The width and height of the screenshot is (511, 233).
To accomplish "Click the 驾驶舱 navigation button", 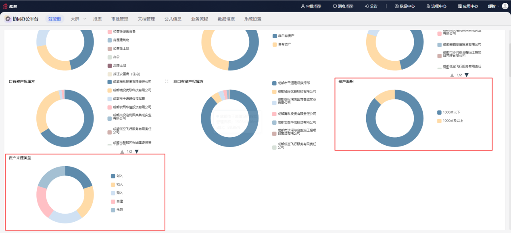I will tap(55, 19).
